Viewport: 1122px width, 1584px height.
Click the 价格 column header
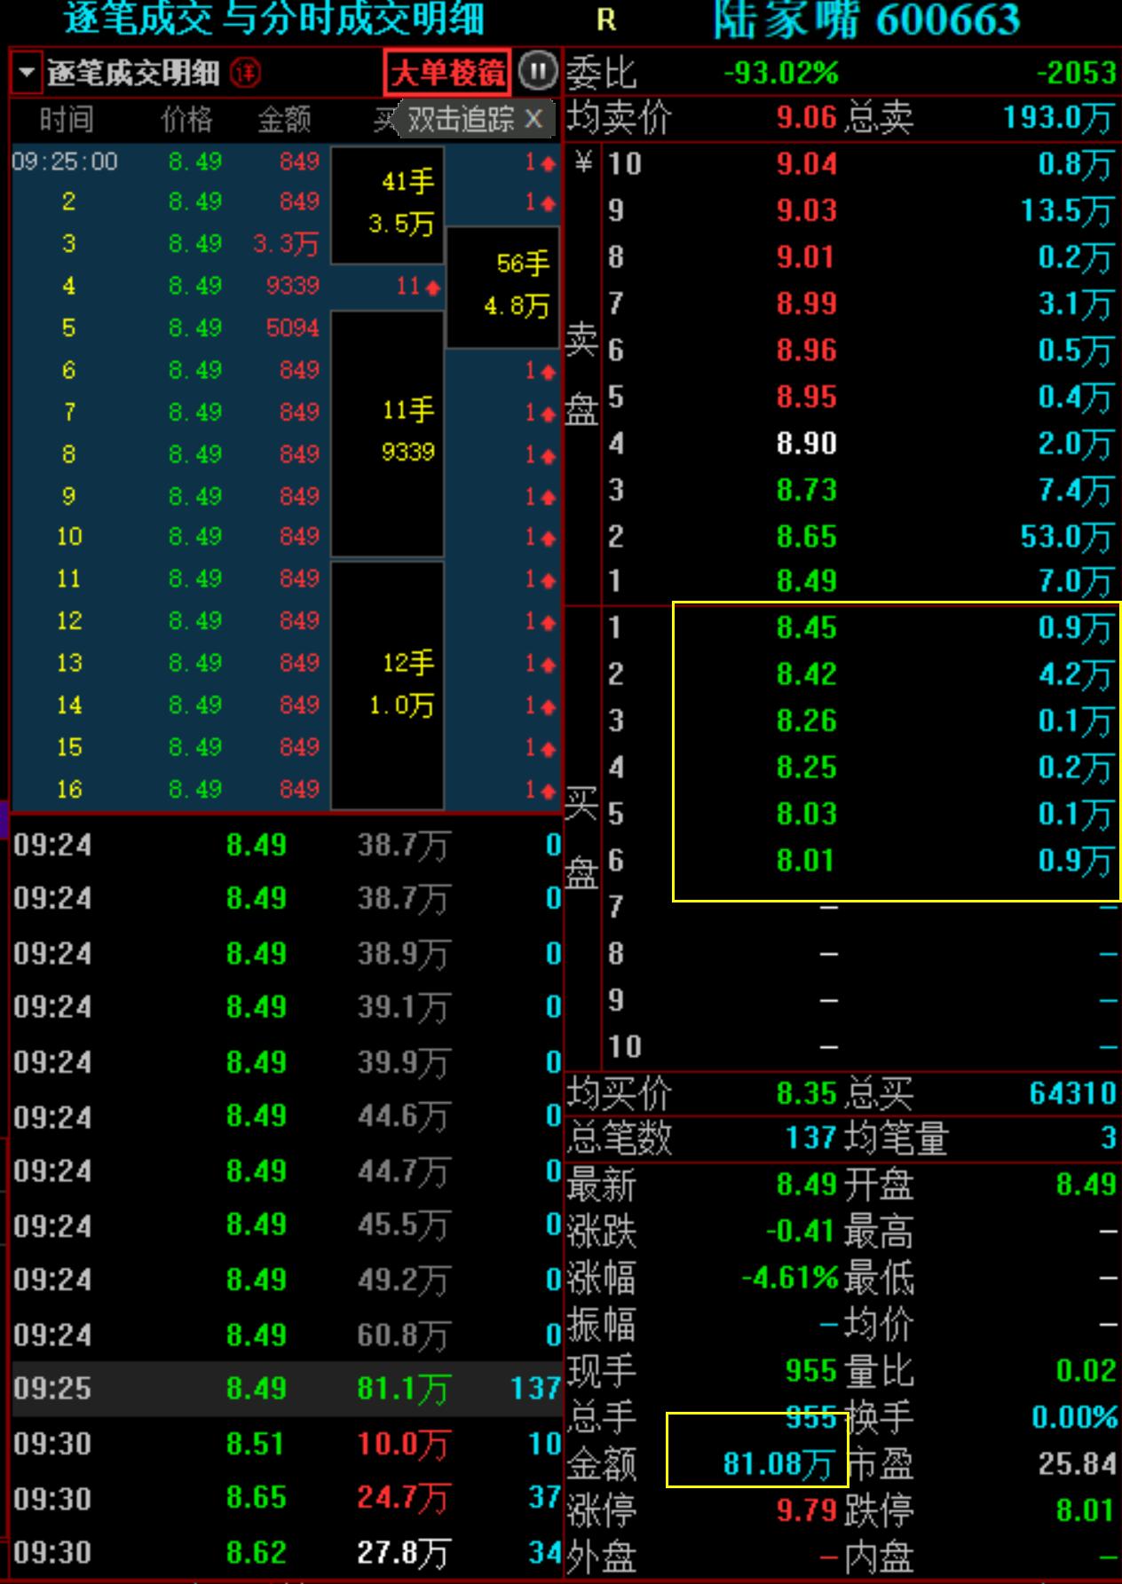186,119
